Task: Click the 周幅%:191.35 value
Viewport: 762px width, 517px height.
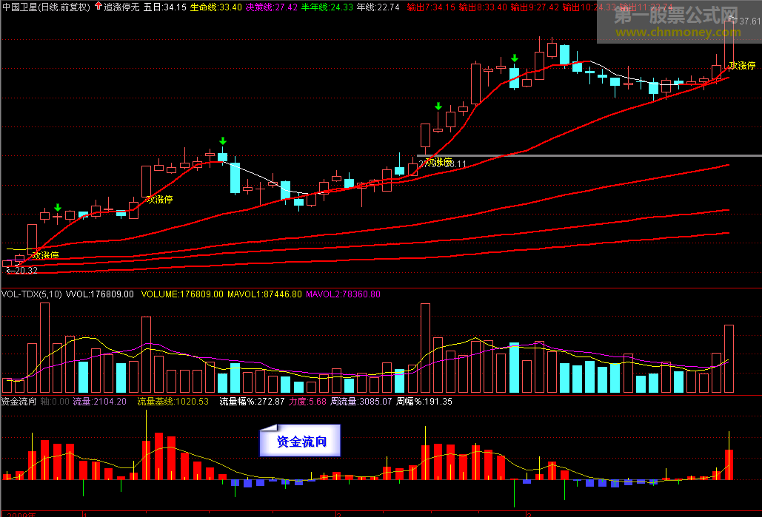Action: pyautogui.click(x=424, y=402)
